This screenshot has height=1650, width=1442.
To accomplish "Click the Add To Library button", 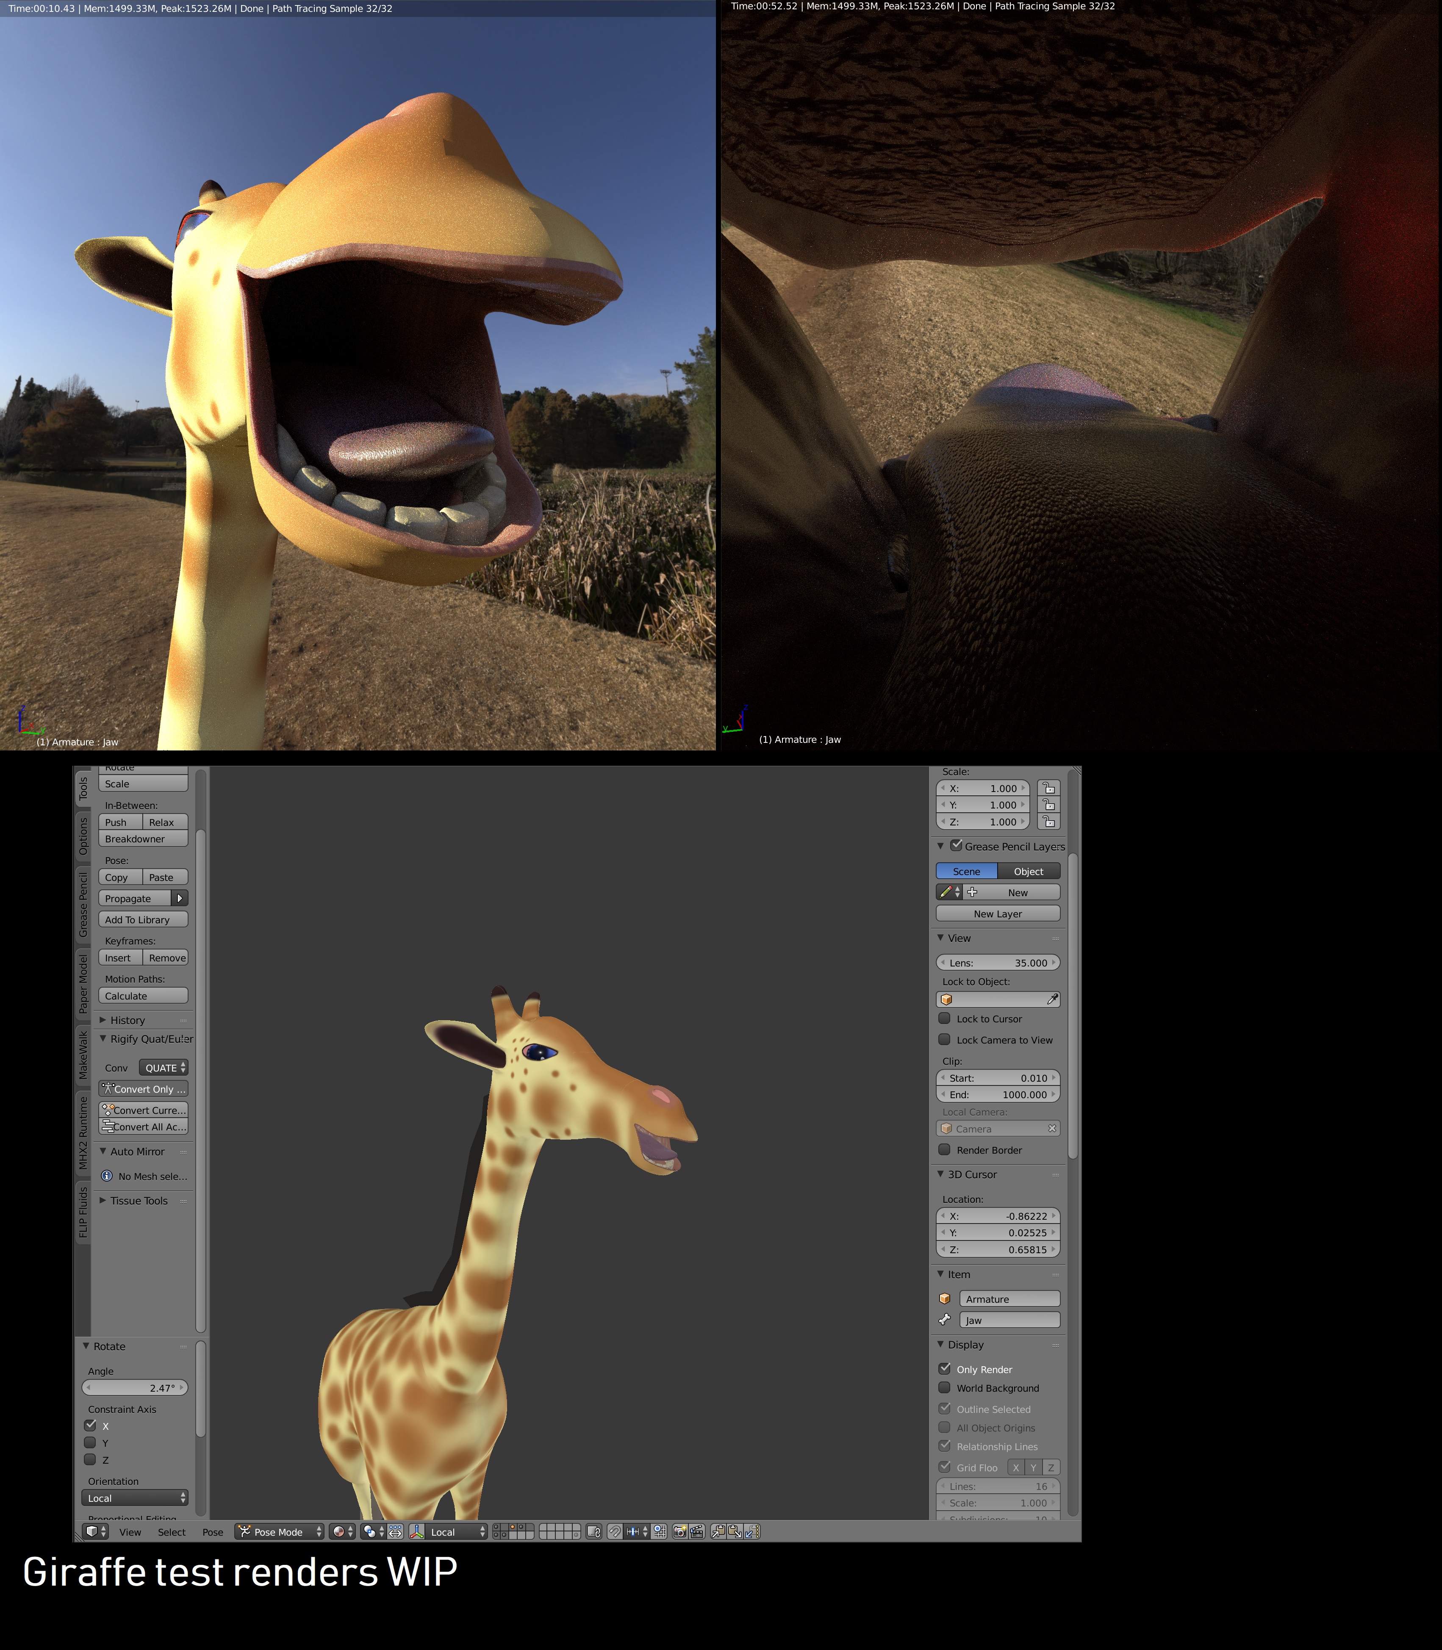I will click(x=143, y=919).
